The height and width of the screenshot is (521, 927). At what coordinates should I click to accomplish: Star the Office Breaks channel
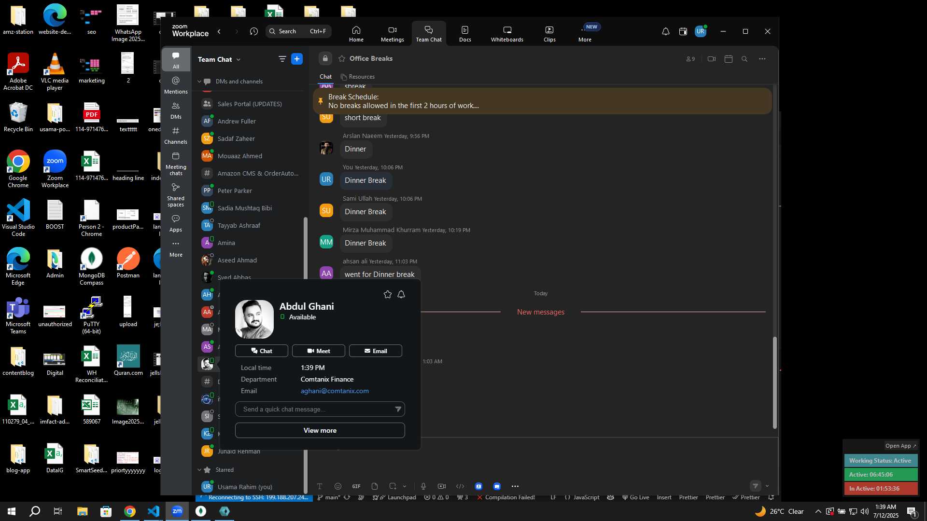pos(342,58)
